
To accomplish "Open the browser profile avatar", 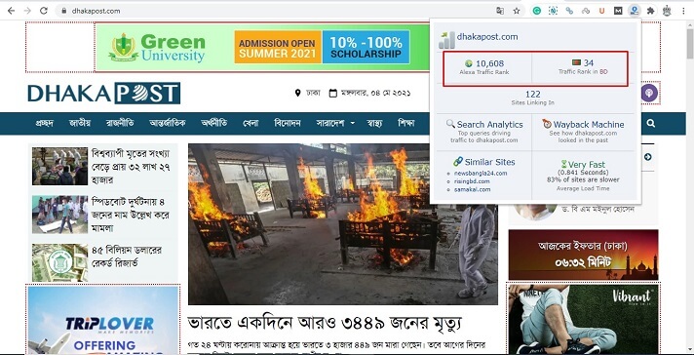I will [667, 11].
